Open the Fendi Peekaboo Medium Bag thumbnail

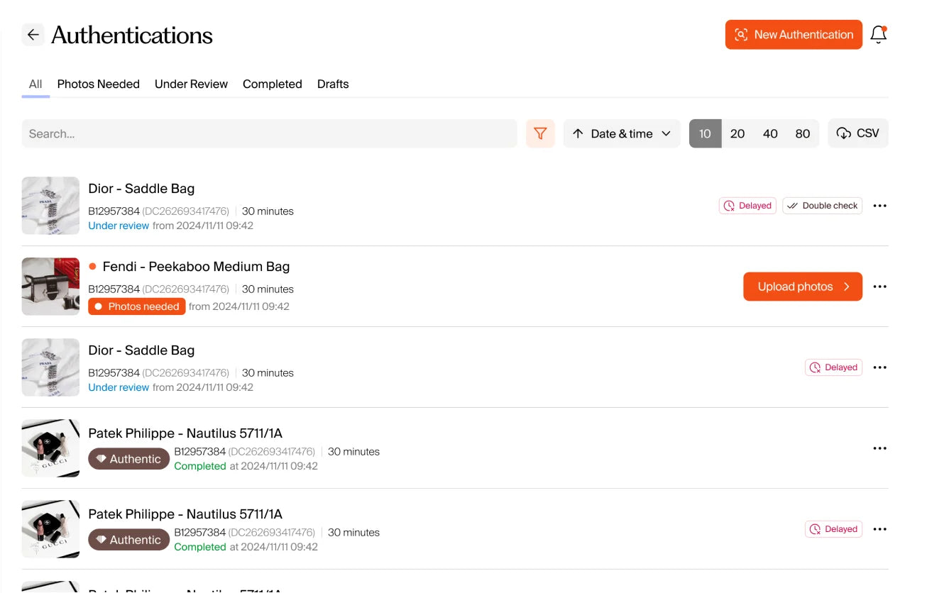pos(50,287)
